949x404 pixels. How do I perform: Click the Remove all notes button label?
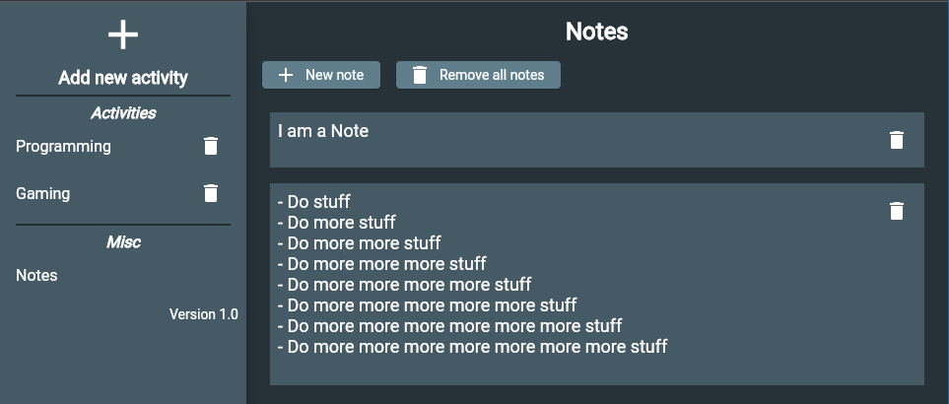tap(492, 75)
